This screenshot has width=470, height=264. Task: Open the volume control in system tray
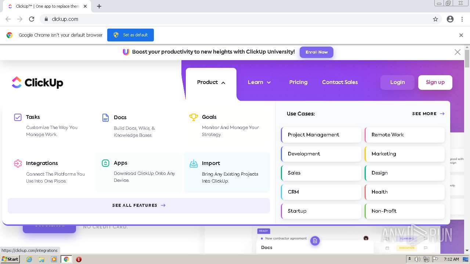(x=417, y=259)
